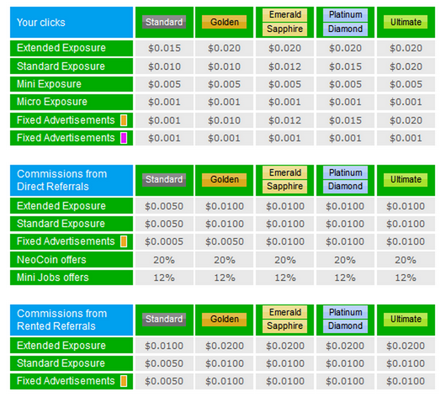Click $0.015 Standard Extended Exposure in Your clicks
Image resolution: width=446 pixels, height=397 pixels.
[164, 48]
